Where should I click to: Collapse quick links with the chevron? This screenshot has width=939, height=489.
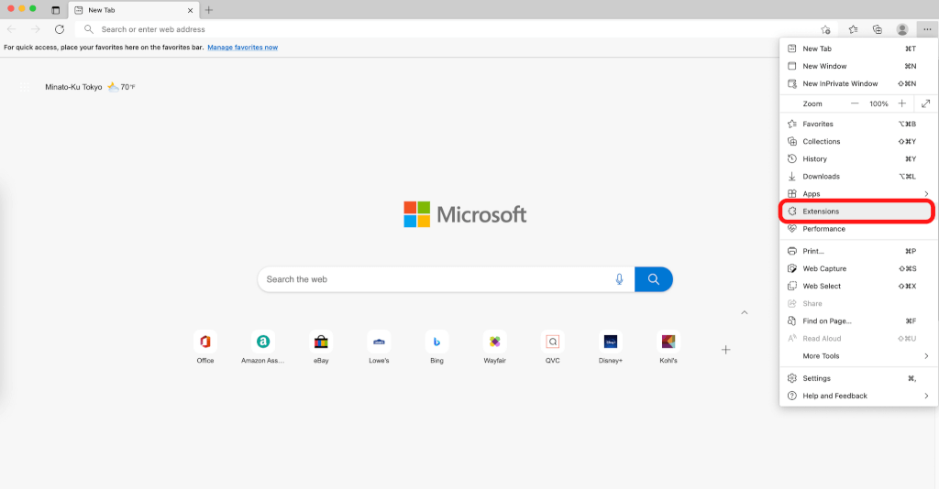(x=745, y=312)
